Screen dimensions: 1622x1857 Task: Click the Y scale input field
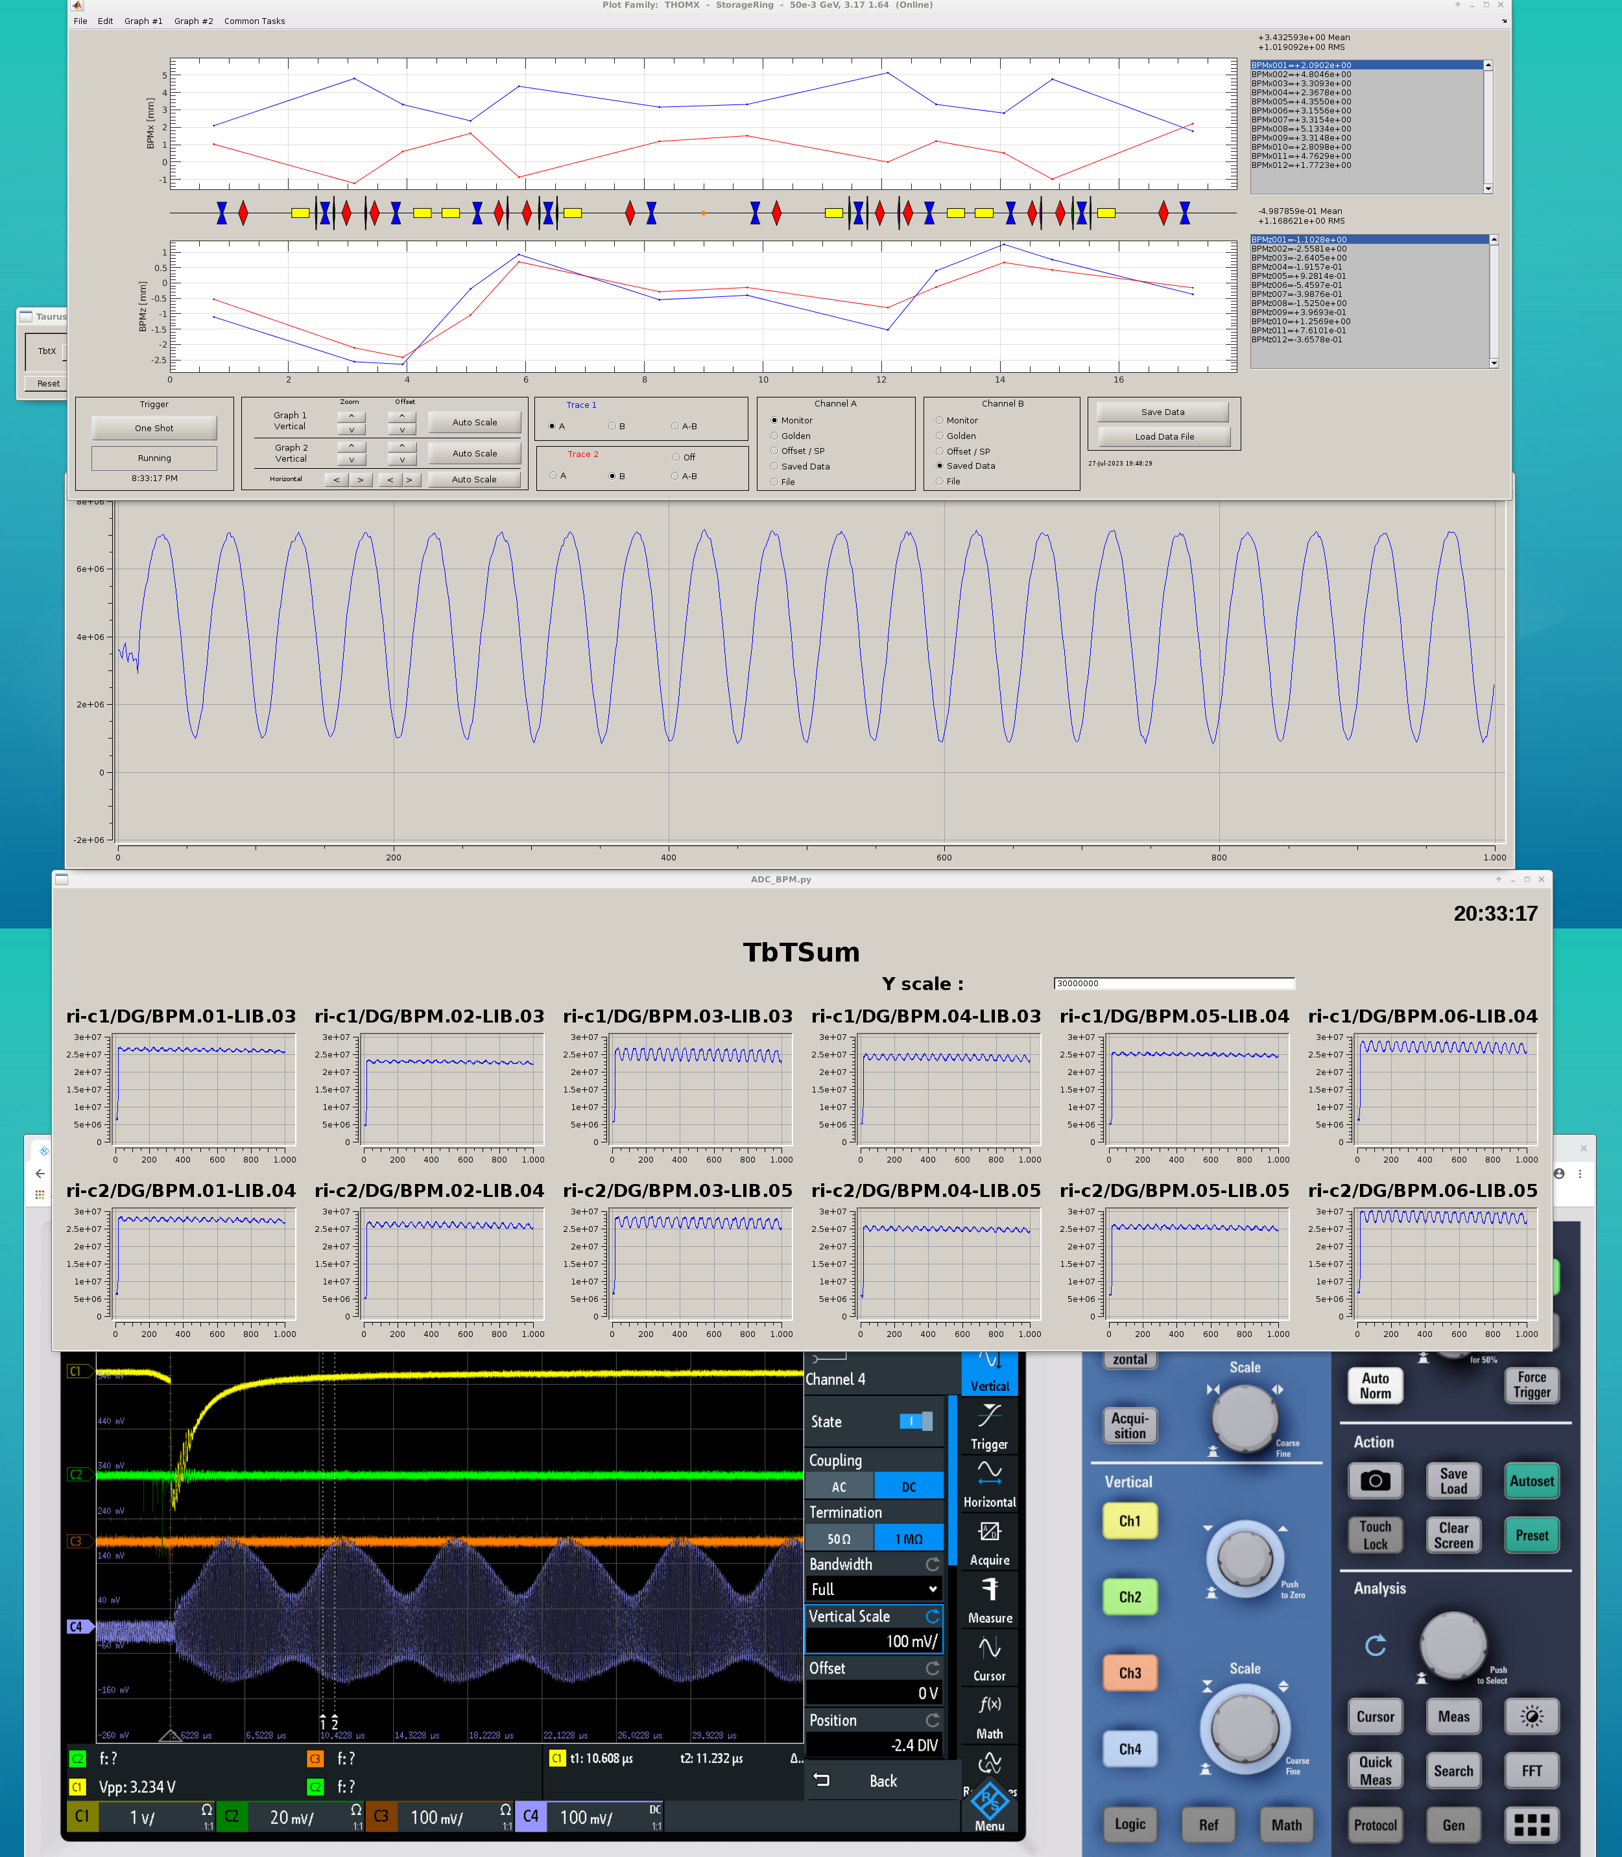[x=1173, y=983]
